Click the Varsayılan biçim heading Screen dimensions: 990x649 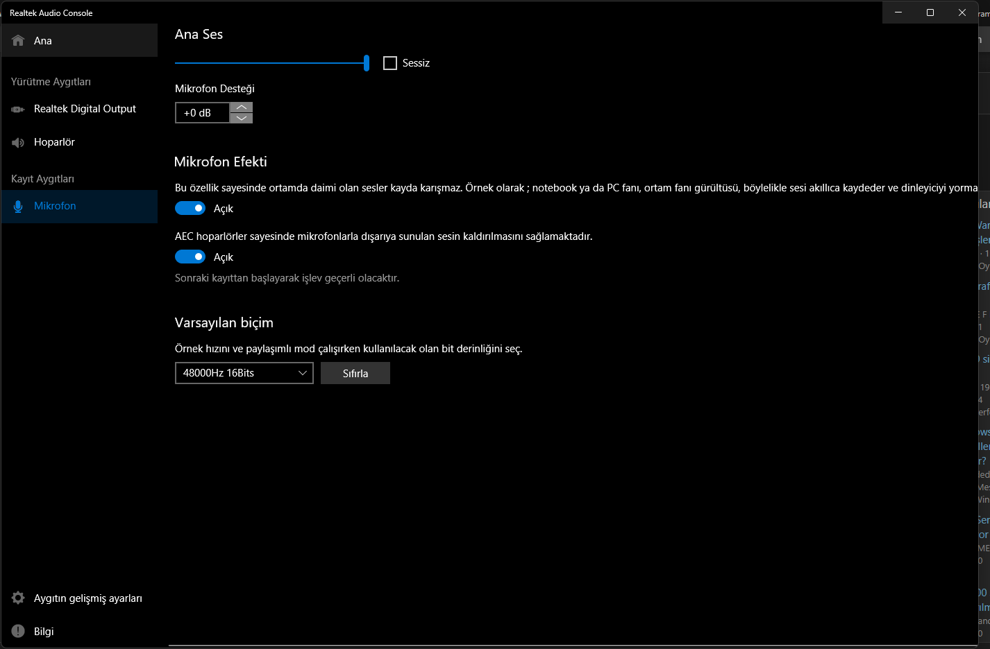(224, 322)
